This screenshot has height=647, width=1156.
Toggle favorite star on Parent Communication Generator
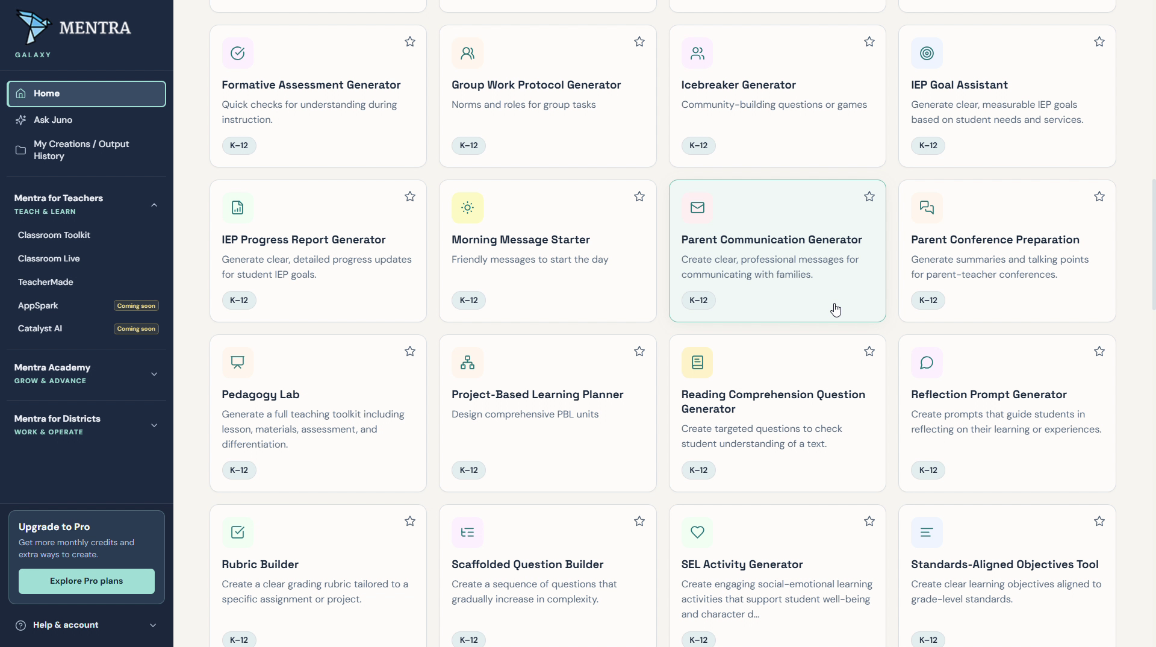coord(869,196)
